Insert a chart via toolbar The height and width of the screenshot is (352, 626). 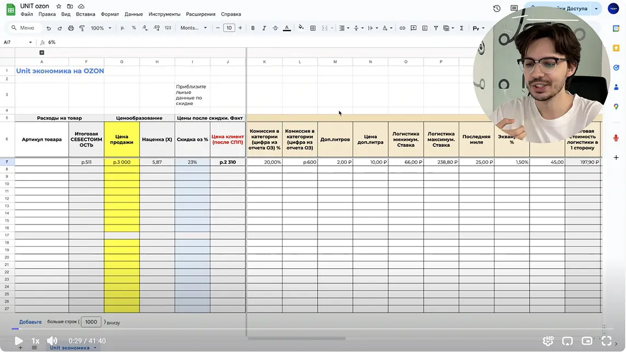coord(424,28)
